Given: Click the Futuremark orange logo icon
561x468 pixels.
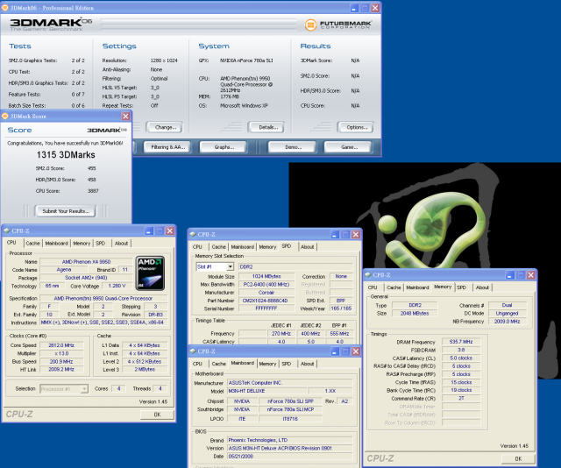Looking at the screenshot, I should coord(310,25).
